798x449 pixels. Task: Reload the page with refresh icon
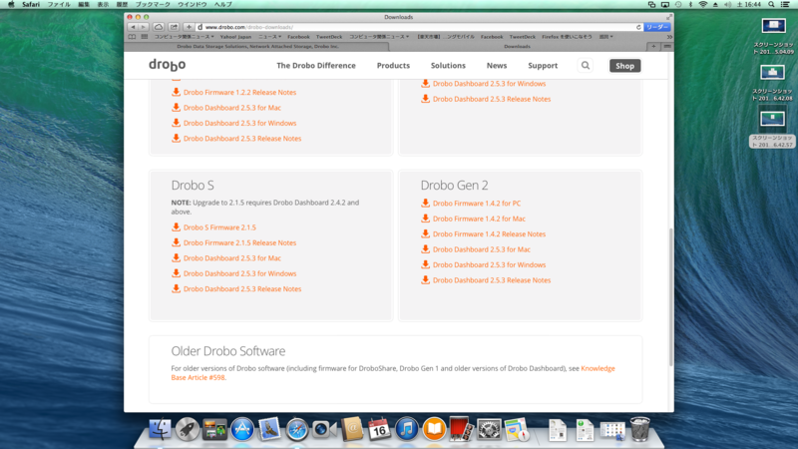click(x=638, y=27)
